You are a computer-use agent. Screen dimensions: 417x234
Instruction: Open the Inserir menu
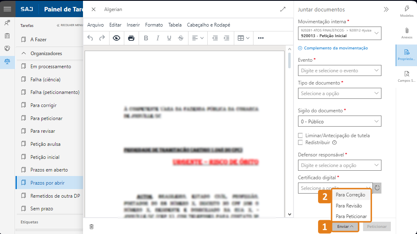pyautogui.click(x=133, y=25)
